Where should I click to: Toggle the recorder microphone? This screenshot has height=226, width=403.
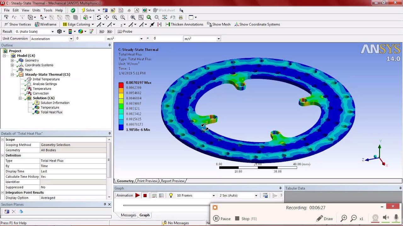click(x=396, y=218)
